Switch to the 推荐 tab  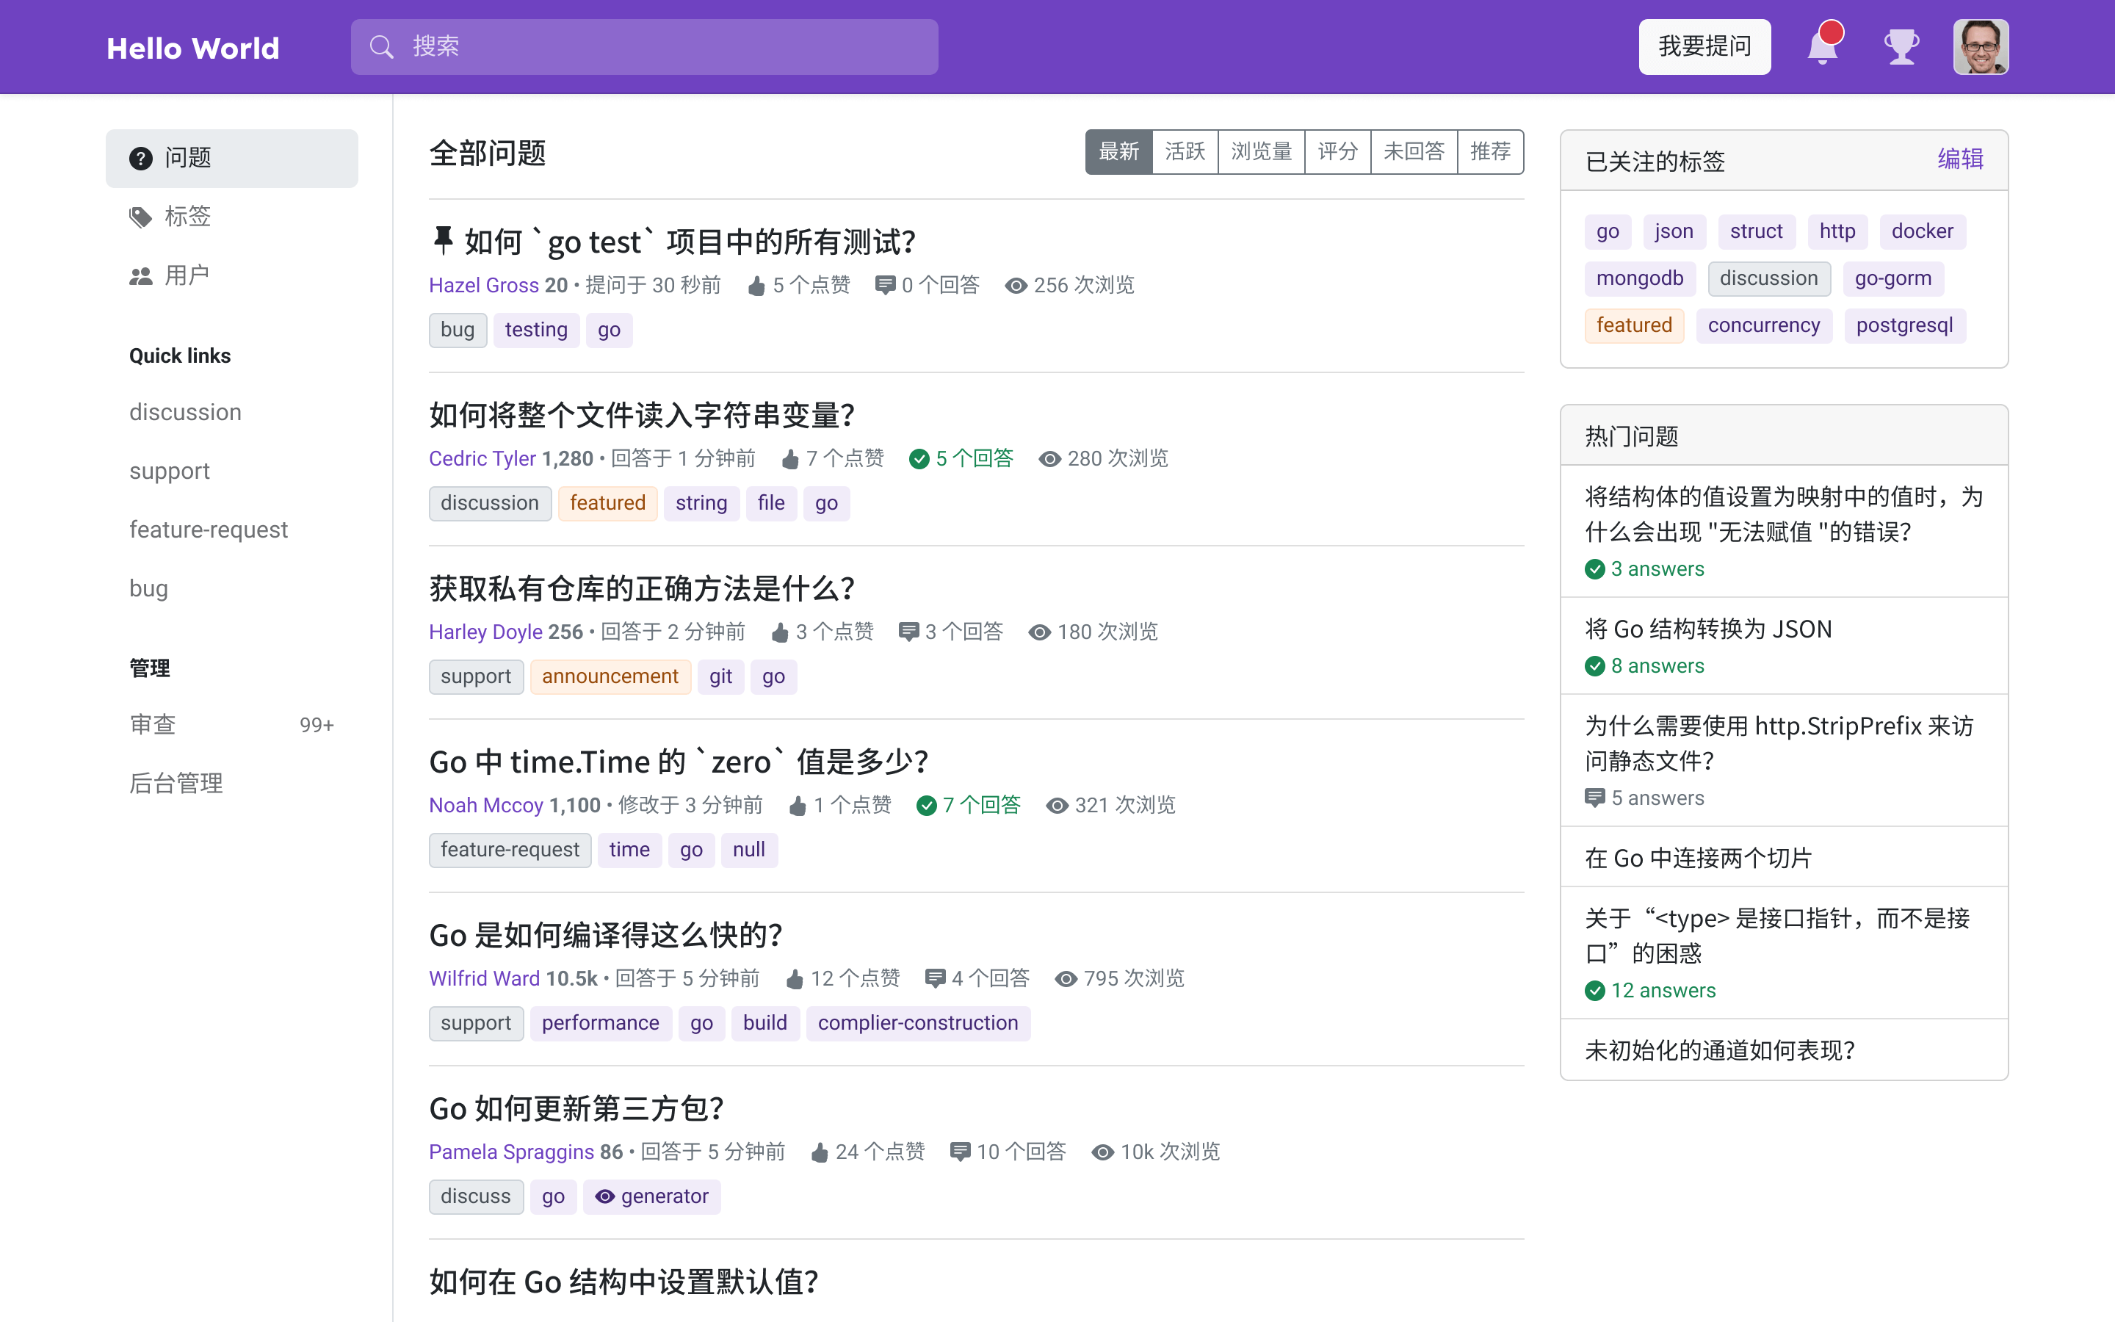click(1490, 152)
